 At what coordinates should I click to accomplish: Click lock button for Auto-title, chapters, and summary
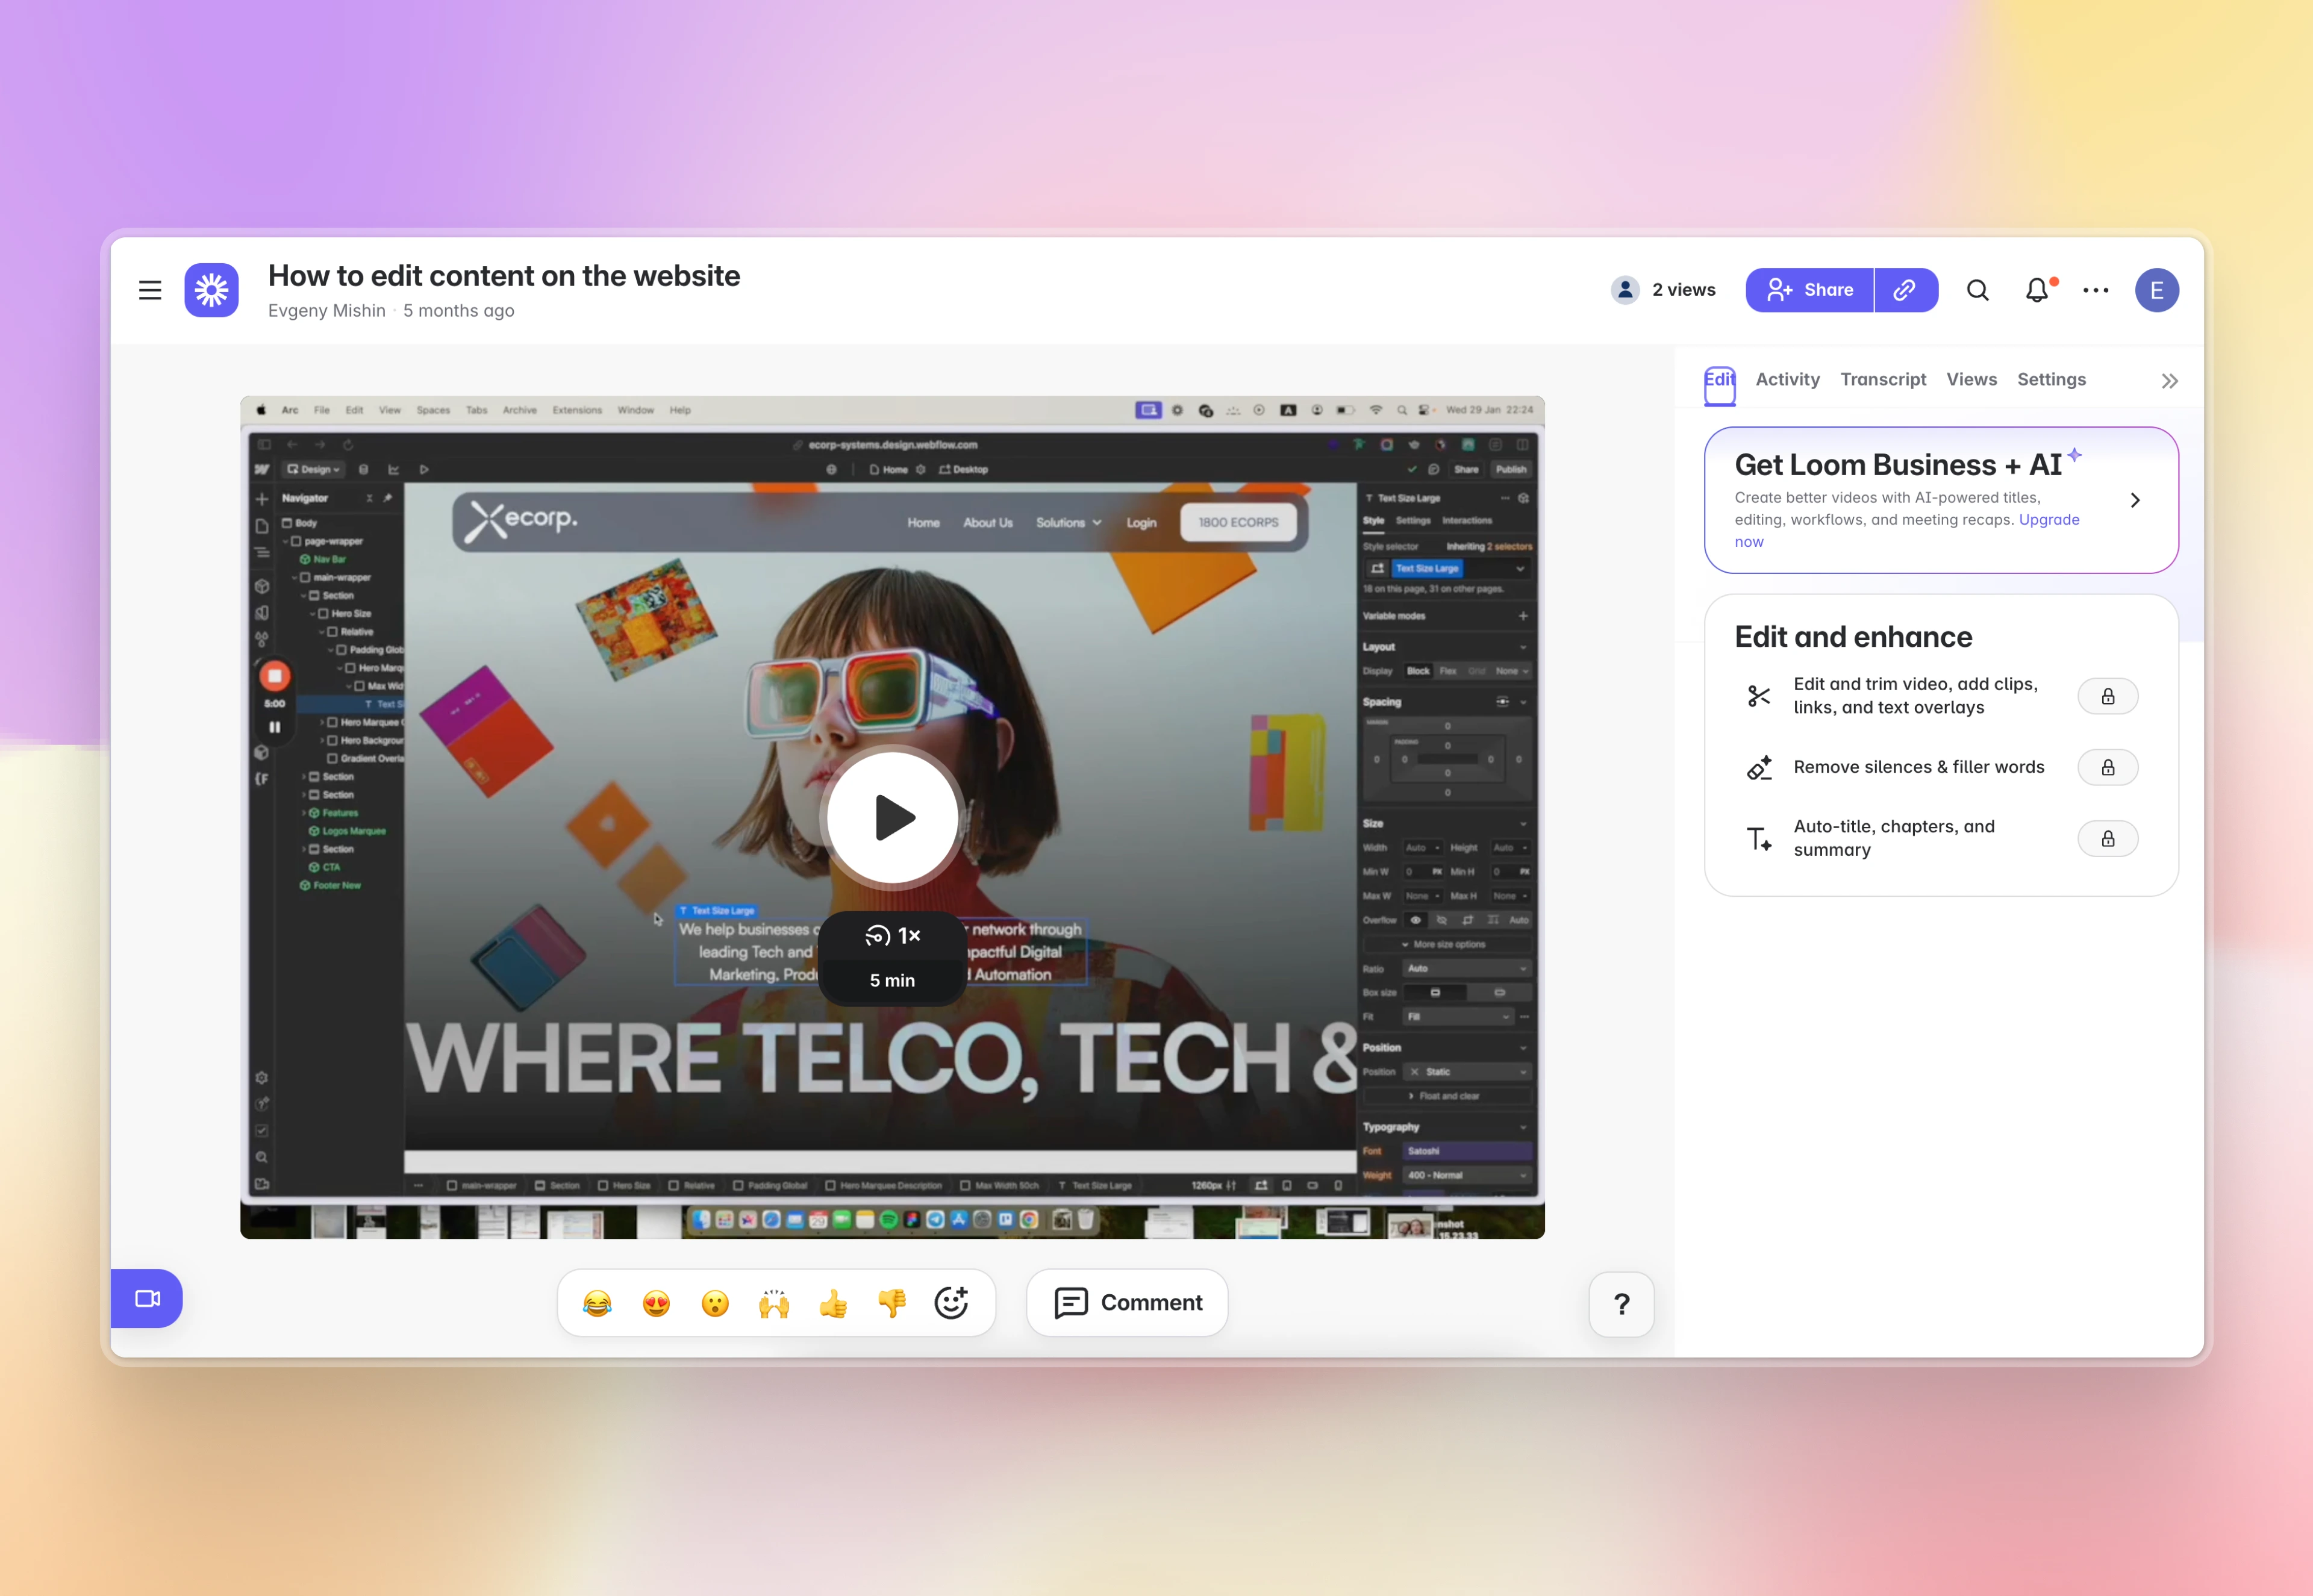coord(2108,839)
